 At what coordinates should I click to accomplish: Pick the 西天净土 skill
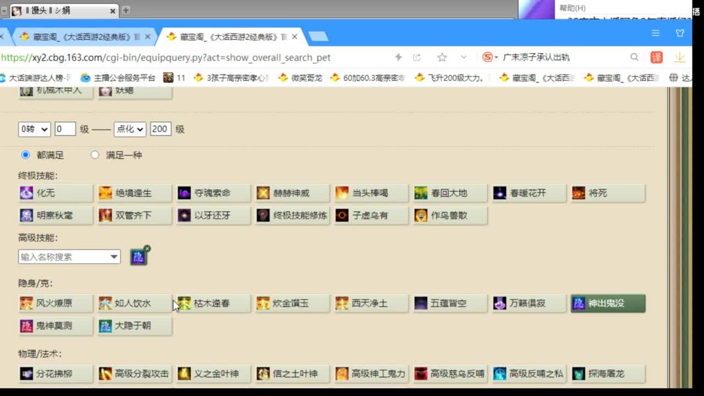pyautogui.click(x=371, y=303)
